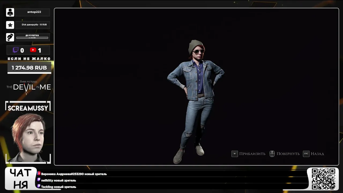Click the W key icon beside Приблизить
The image size is (343, 193).
pyautogui.click(x=234, y=154)
